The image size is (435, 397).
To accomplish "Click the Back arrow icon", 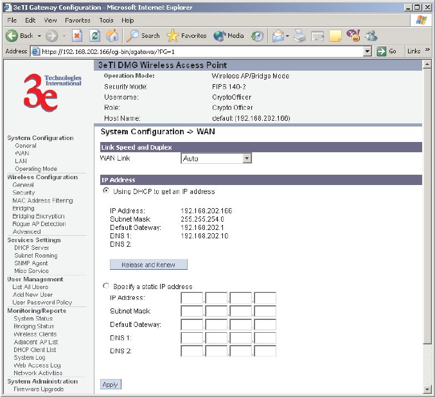I will pyautogui.click(x=12, y=36).
